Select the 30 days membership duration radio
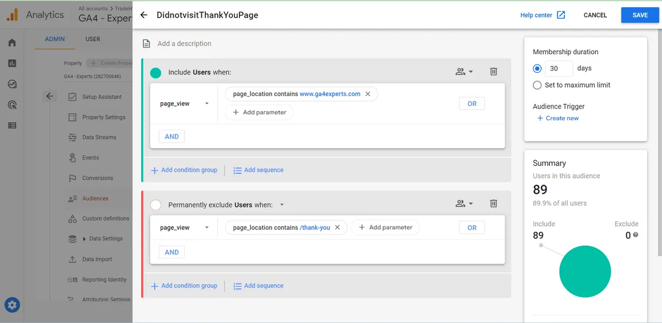Image resolution: width=662 pixels, height=323 pixels. click(537, 68)
